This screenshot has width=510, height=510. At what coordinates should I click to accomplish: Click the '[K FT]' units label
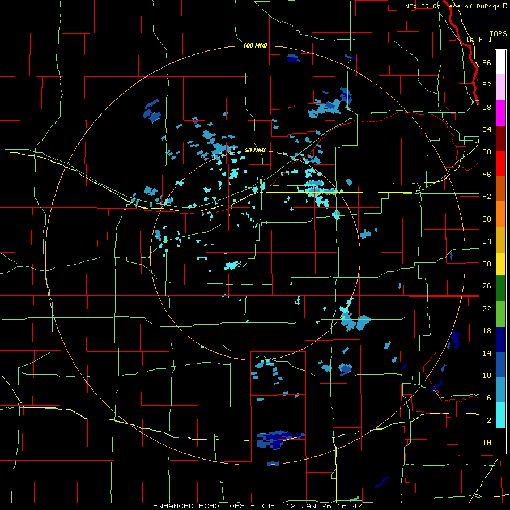(x=479, y=39)
